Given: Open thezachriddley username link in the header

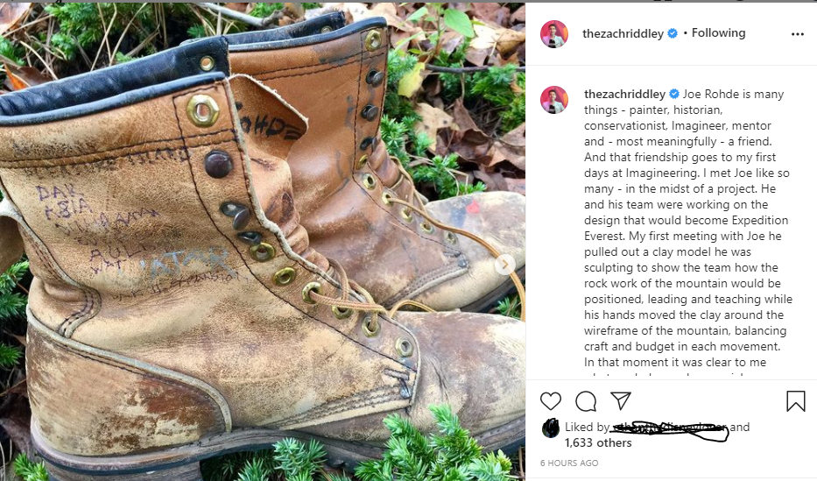Looking at the screenshot, I should tap(623, 33).
